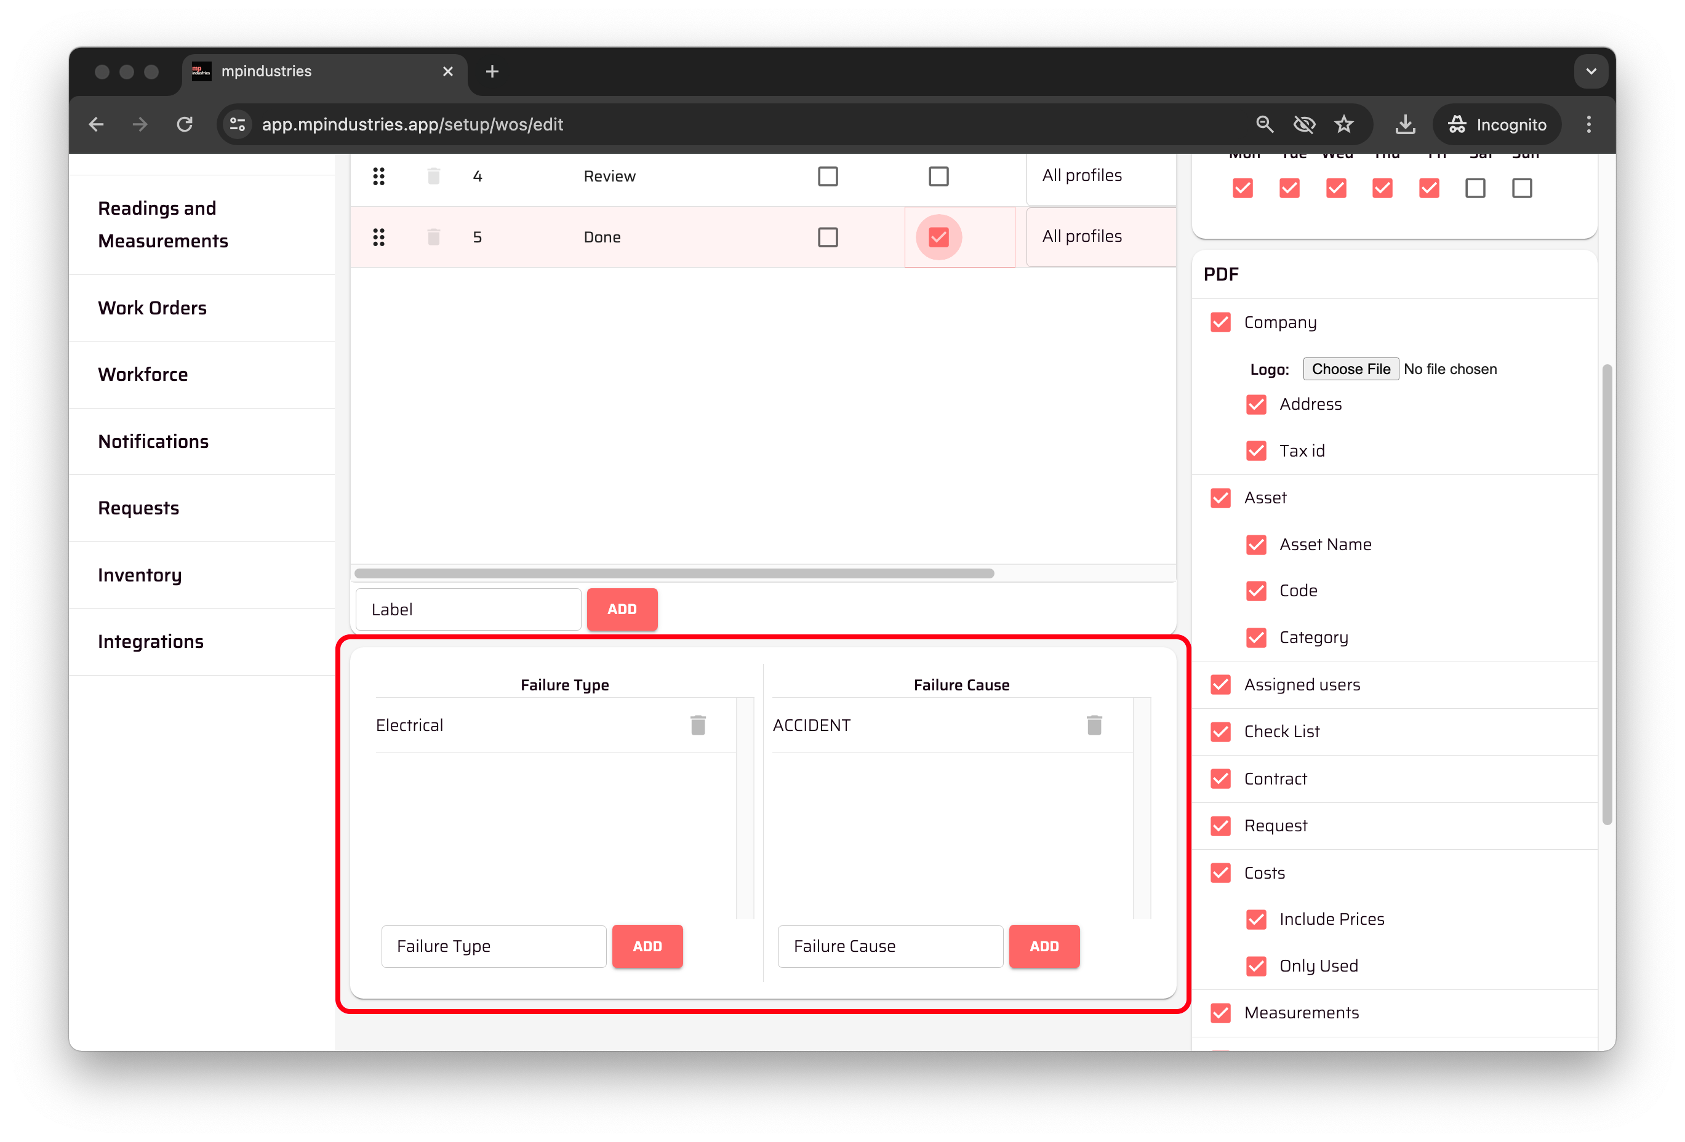Reload the page
Image resolution: width=1685 pixels, height=1142 pixels.
(185, 125)
